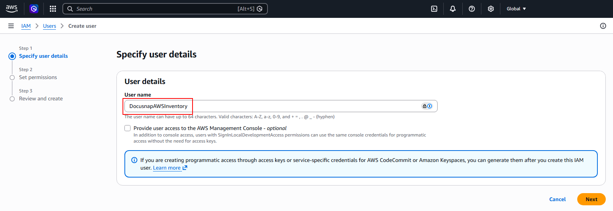Viewport: 613px width, 211px height.
Task: Click the purple hexagon extension icon
Action: 34,9
